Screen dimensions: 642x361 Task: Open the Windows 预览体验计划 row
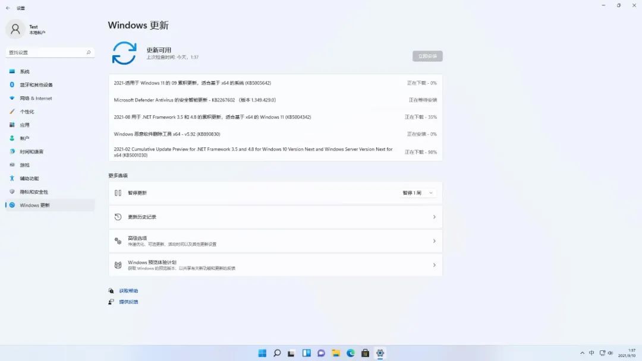click(276, 265)
